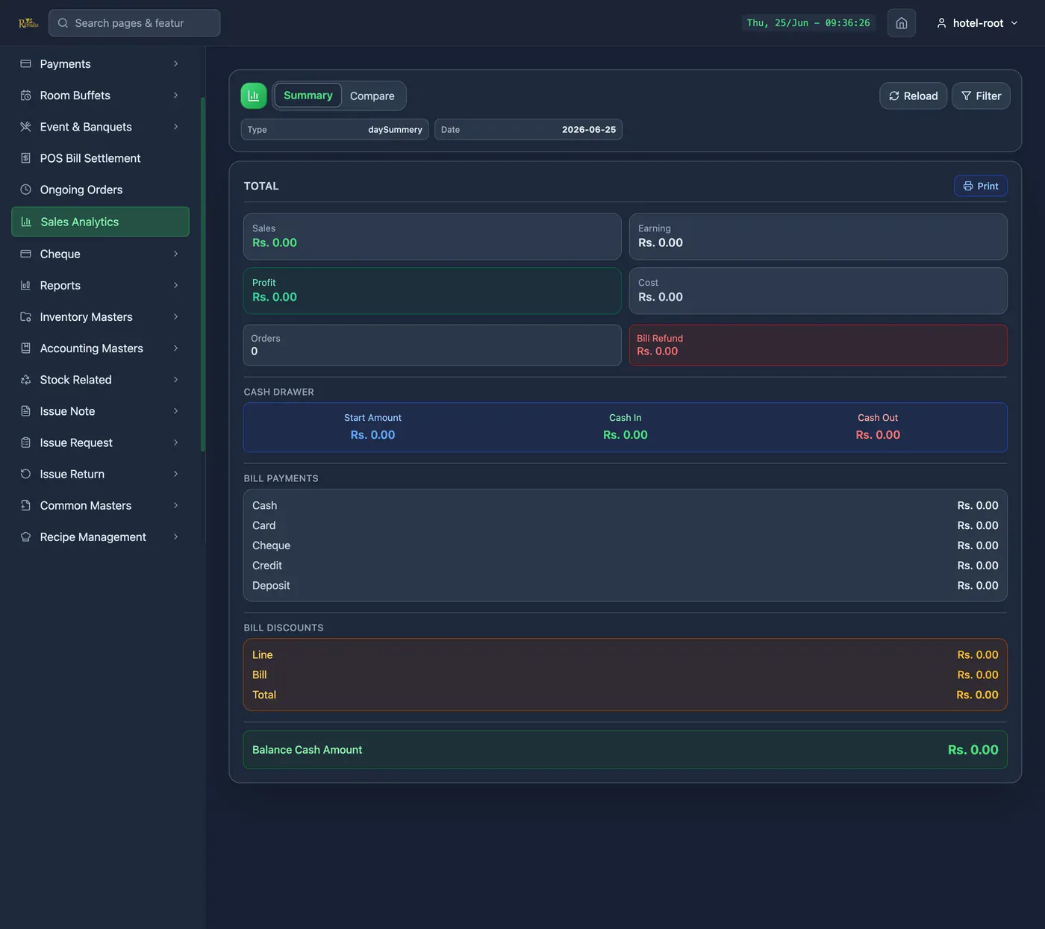The height and width of the screenshot is (929, 1045).
Task: Click the POS Bill Settlement receipt icon
Action: (25, 158)
